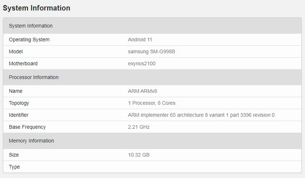Image resolution: width=305 pixels, height=178 pixels.
Task: Select the Operating System row label
Action: 29,40
